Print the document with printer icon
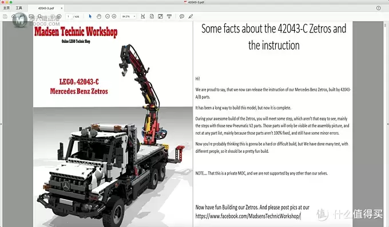 pos(22,17)
